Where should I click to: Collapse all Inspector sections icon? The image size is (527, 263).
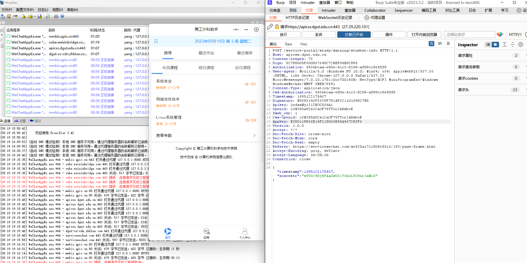[512, 45]
